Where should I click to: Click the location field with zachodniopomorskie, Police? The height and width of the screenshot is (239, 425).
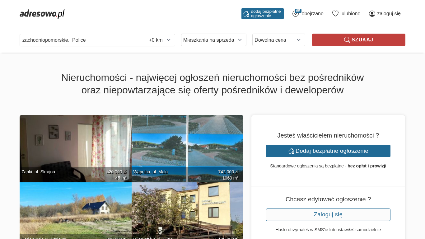tap(81, 40)
